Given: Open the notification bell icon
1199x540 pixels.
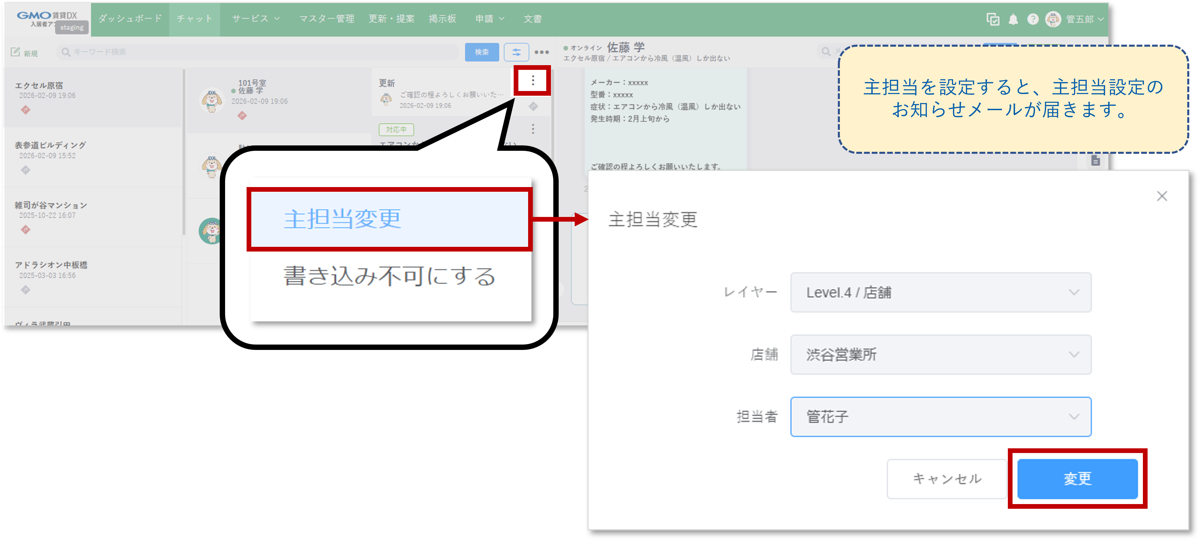Looking at the screenshot, I should coord(1013,19).
